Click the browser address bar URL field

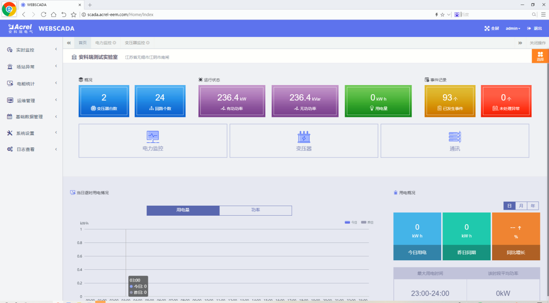[255, 15]
